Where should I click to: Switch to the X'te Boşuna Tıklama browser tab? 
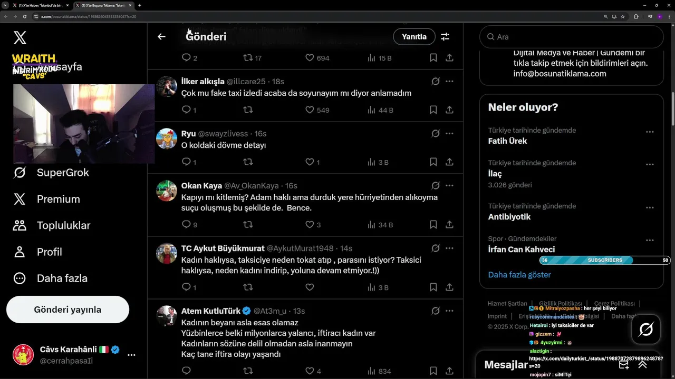click(x=103, y=5)
